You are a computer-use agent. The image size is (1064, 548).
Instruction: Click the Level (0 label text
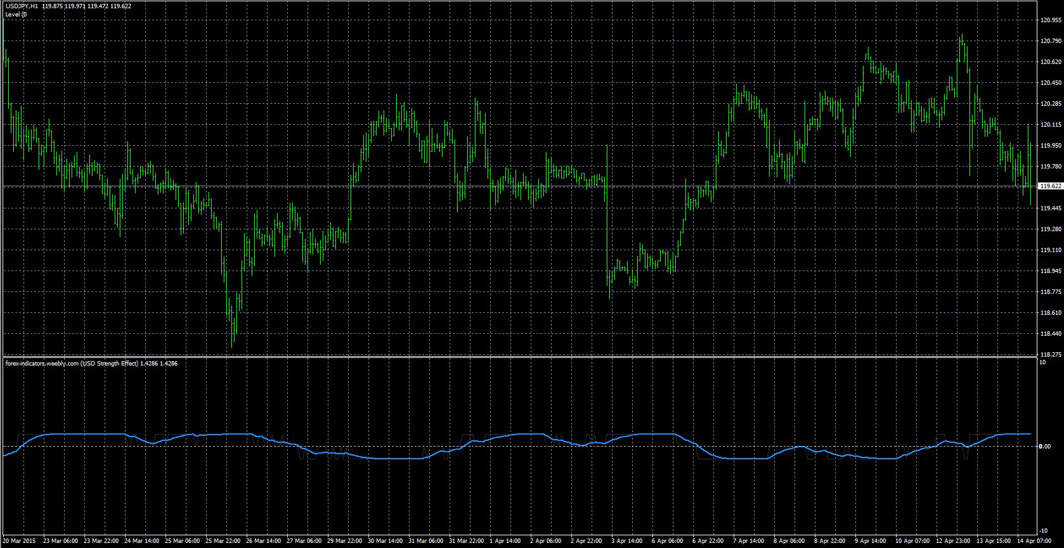(x=16, y=14)
